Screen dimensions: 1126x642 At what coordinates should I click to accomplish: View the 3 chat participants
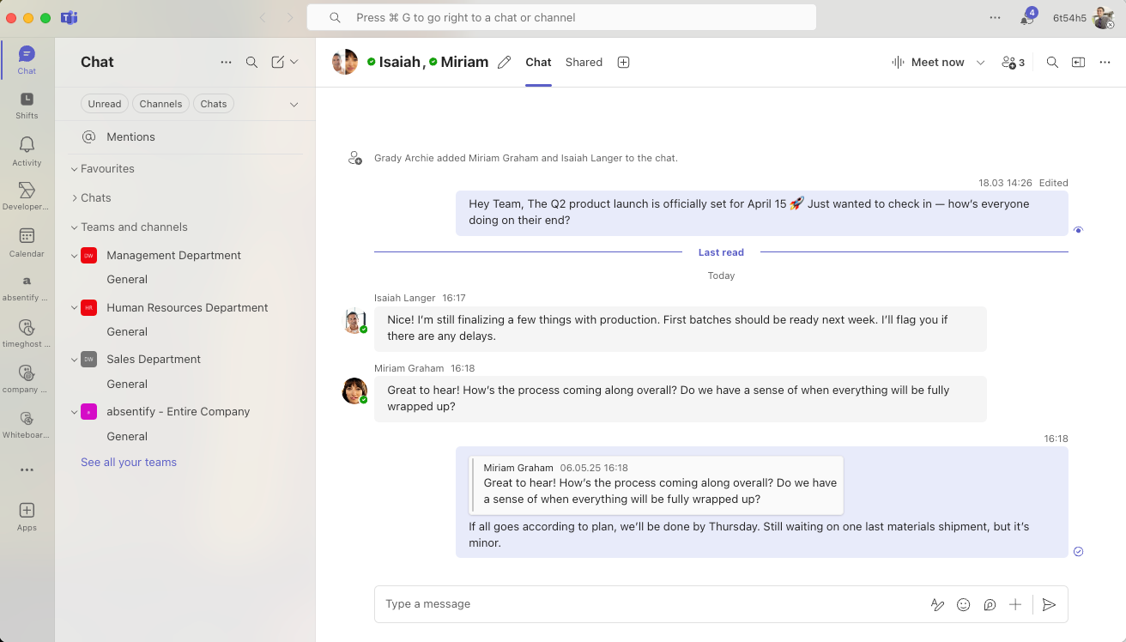(1013, 63)
